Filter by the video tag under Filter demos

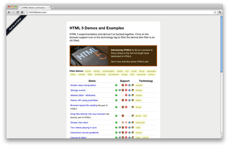(x=132, y=74)
